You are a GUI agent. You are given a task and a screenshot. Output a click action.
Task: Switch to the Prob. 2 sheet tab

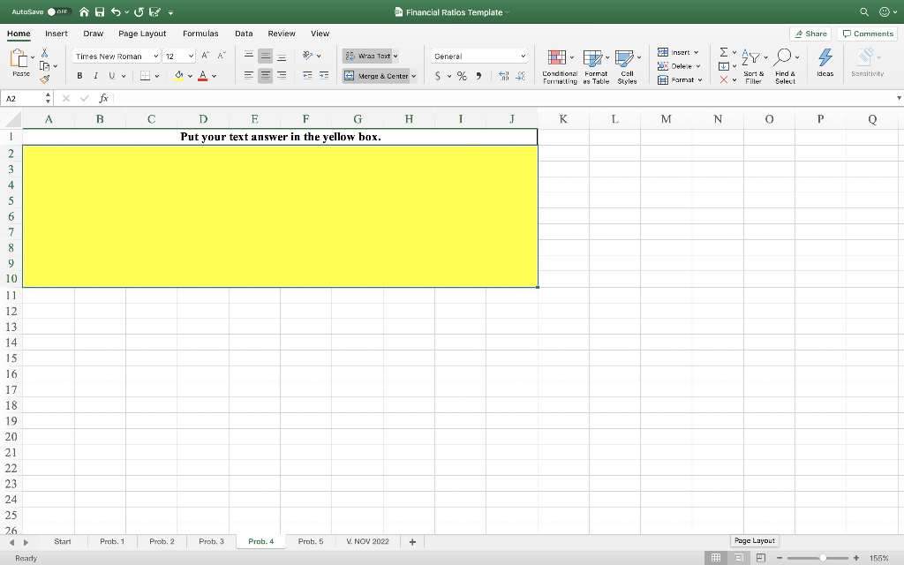162,541
